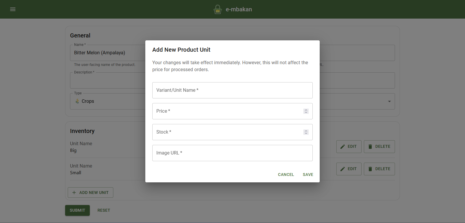This screenshot has width=465, height=223.
Task: Increment the Price value with the stepper
Action: [x=306, y=109]
